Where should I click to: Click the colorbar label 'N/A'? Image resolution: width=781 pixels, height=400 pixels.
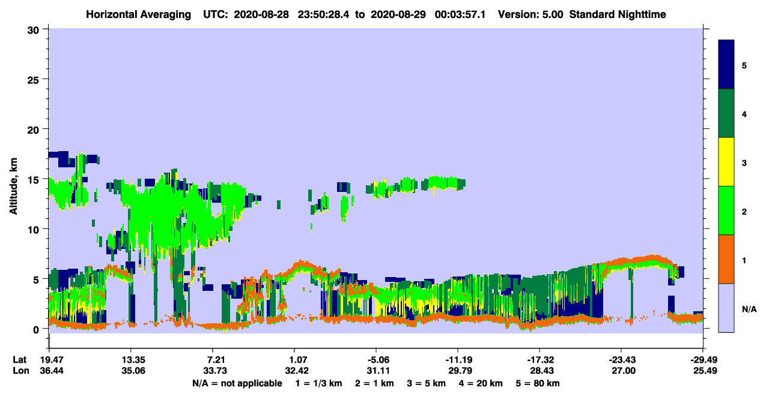(x=749, y=309)
